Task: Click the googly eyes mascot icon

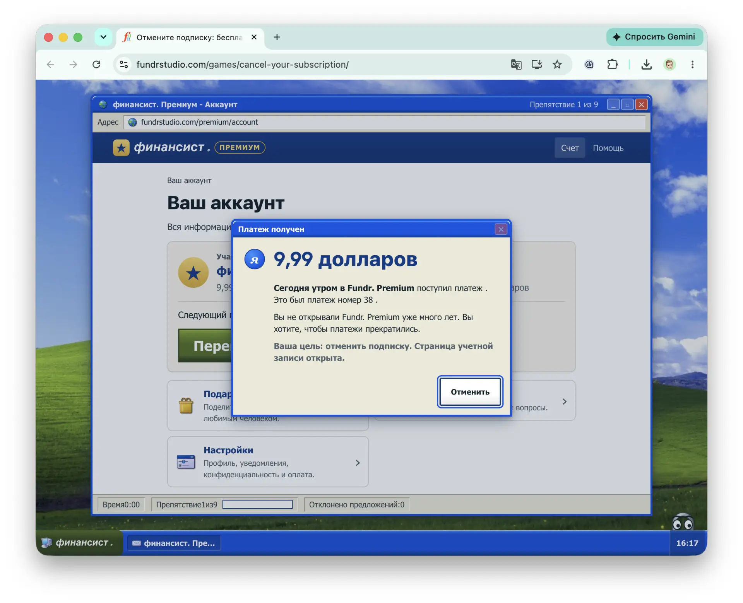Action: (683, 522)
